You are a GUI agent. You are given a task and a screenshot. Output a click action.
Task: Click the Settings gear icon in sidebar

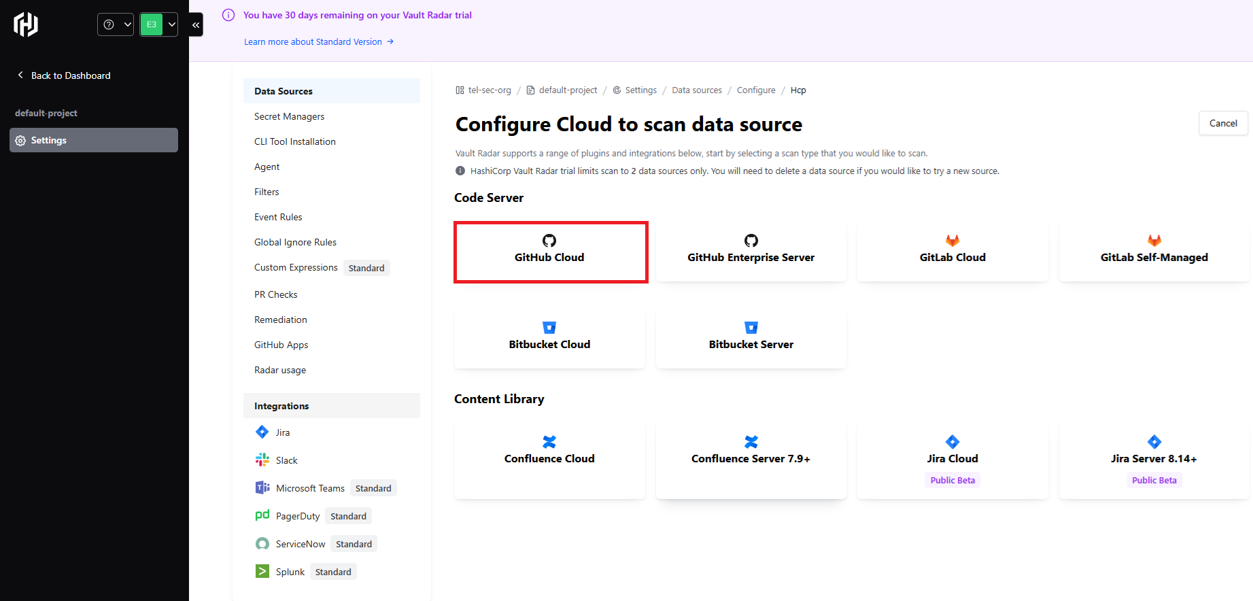(x=20, y=141)
